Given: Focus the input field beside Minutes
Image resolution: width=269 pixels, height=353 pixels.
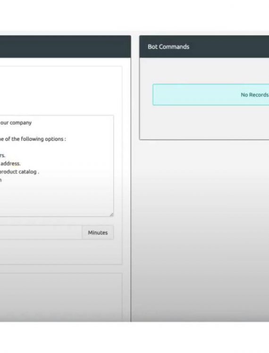Looking at the screenshot, I should [41, 233].
